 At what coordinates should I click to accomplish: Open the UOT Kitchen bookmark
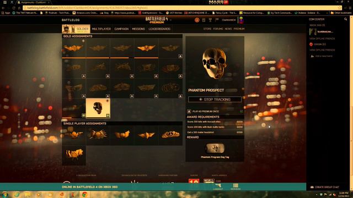(174, 13)
